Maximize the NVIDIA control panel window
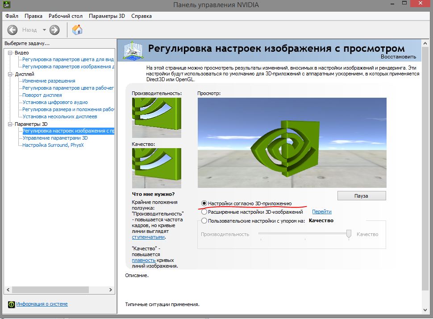This screenshot has width=433, height=319. [404, 3]
